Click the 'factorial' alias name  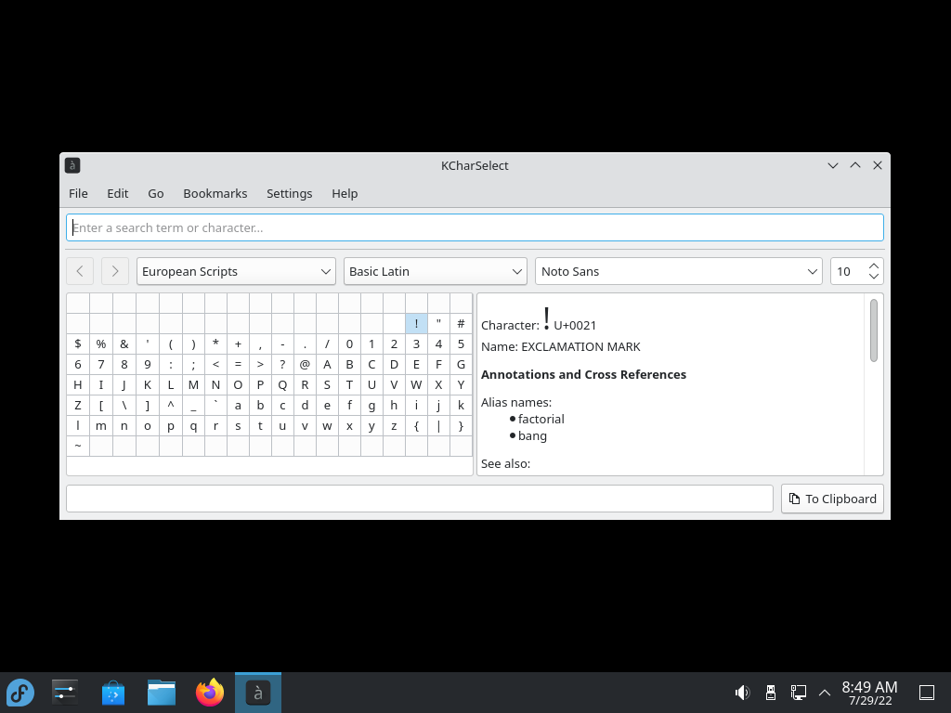(541, 419)
